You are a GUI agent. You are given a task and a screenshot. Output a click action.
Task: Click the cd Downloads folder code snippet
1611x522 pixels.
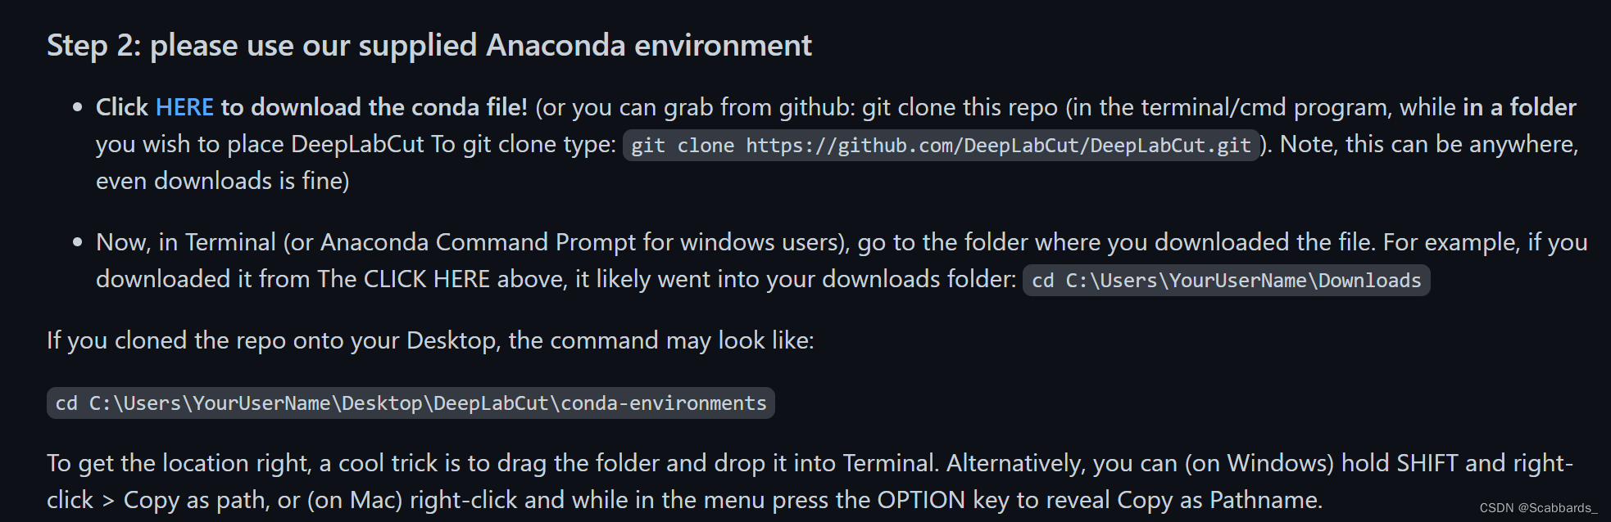click(x=1226, y=281)
